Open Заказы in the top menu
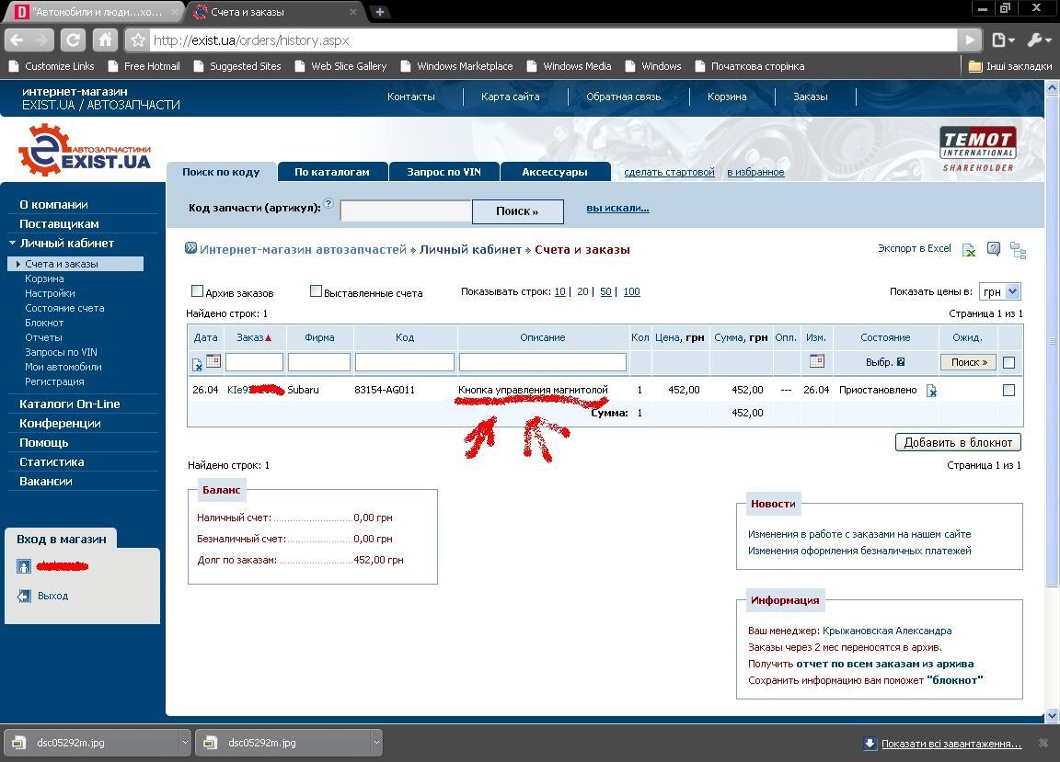The width and height of the screenshot is (1060, 762). click(811, 97)
